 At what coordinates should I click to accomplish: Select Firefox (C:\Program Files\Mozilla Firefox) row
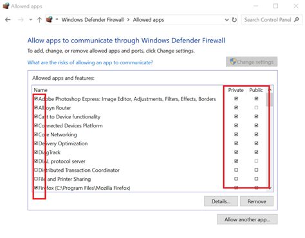click(84, 188)
